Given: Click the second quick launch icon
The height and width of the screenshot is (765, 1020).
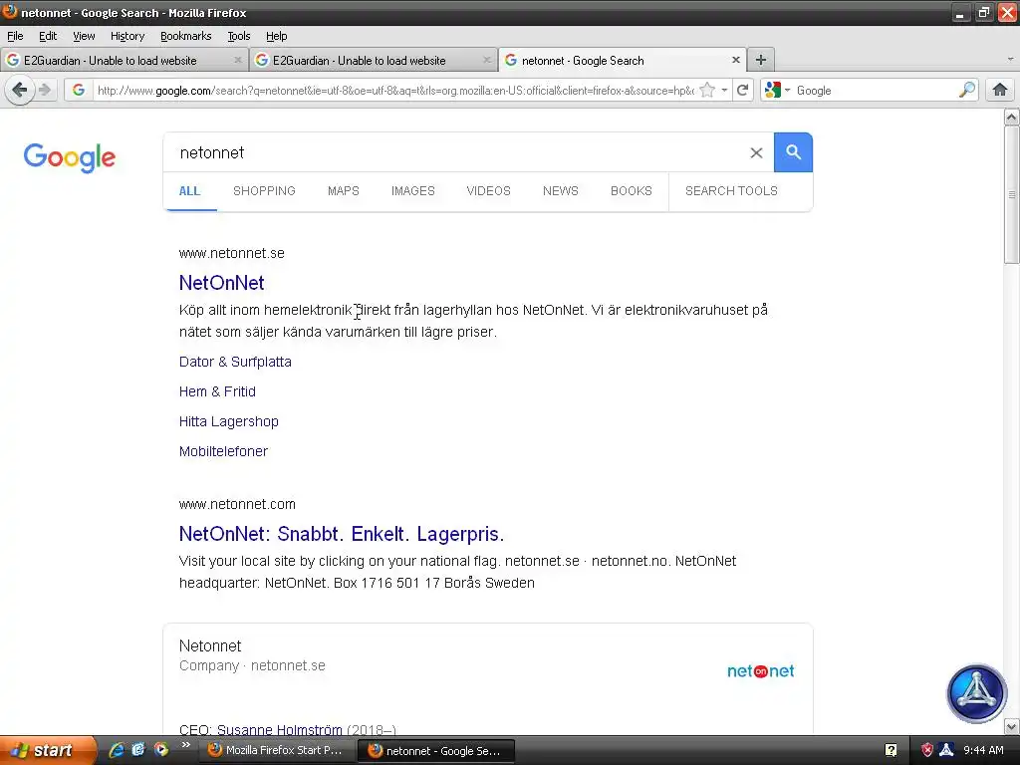Looking at the screenshot, I should [x=138, y=750].
